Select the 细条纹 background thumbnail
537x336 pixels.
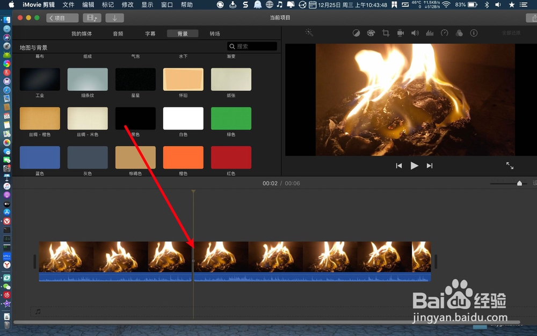pos(88,79)
